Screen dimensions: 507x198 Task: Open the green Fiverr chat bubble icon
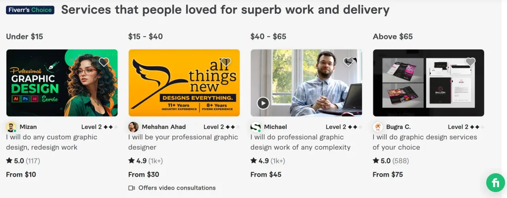click(x=495, y=183)
